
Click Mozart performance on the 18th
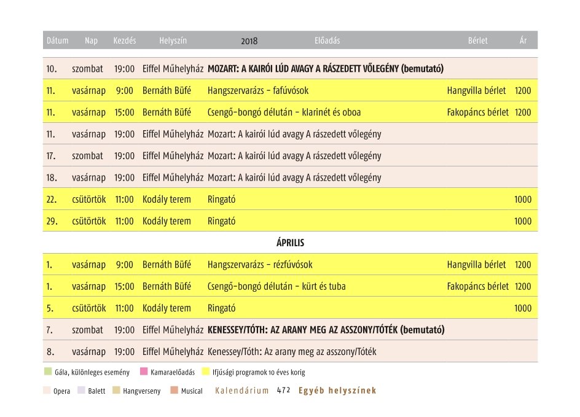coord(294,178)
